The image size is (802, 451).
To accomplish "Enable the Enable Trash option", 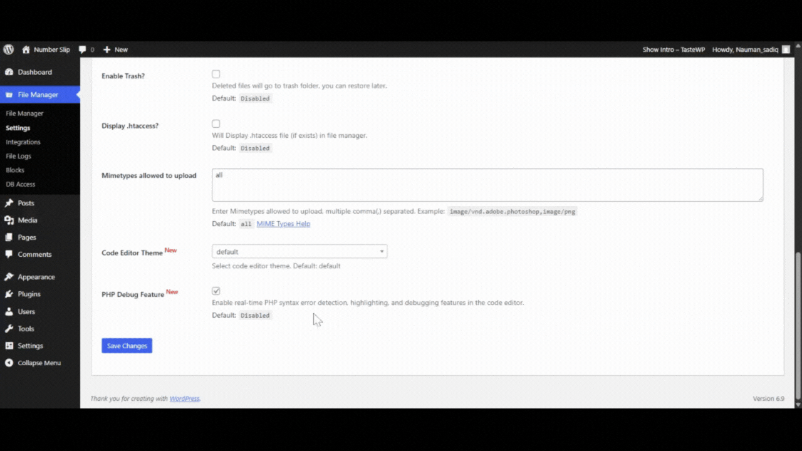I will (216, 74).
